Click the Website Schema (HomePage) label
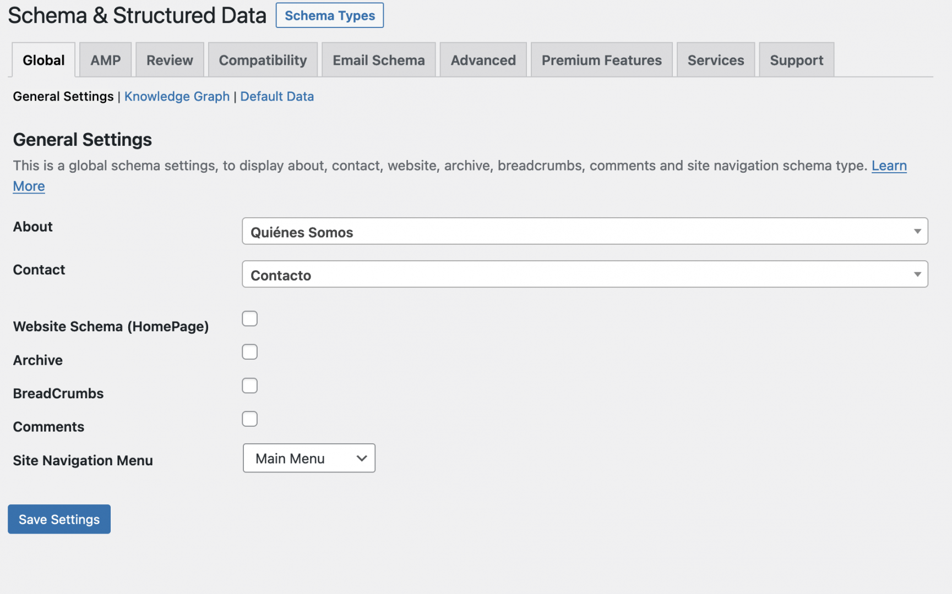The image size is (952, 594). coord(111,327)
